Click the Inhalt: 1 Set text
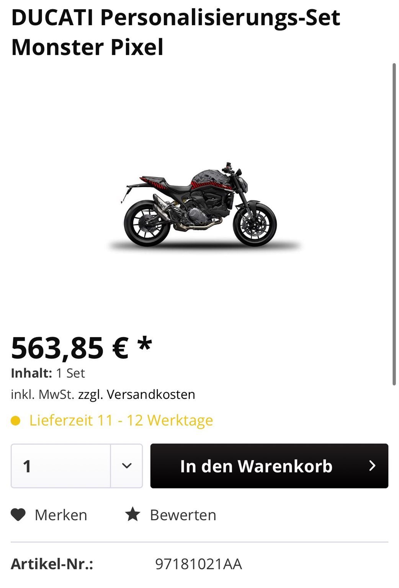 pyautogui.click(x=48, y=373)
